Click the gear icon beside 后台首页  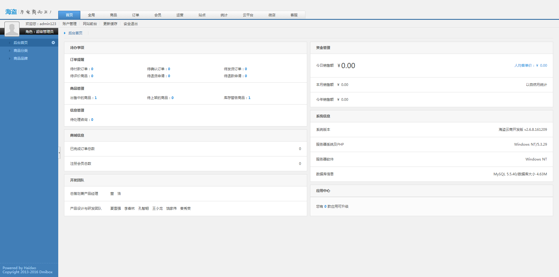click(x=53, y=43)
